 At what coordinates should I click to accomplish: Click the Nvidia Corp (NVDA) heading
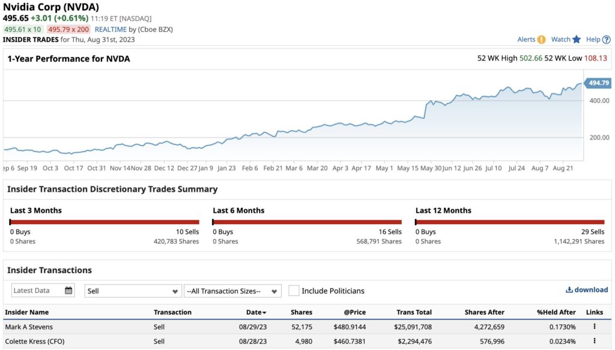[52, 7]
